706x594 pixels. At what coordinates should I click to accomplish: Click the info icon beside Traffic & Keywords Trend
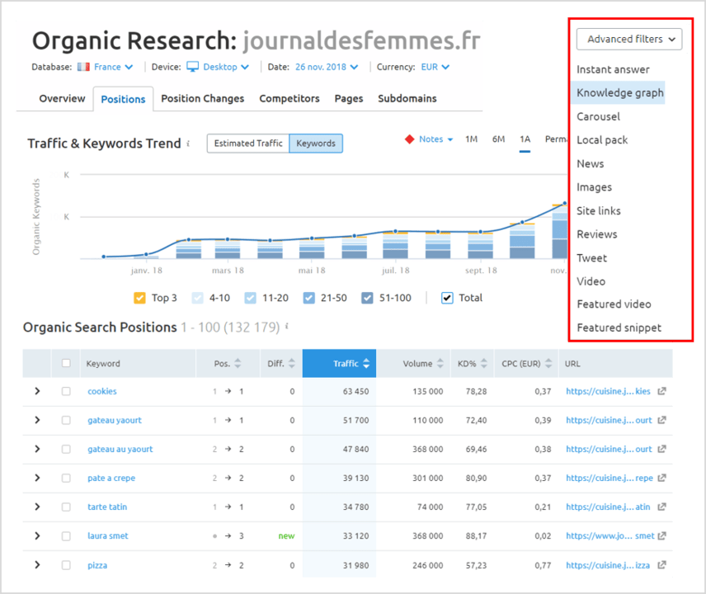[x=188, y=144]
